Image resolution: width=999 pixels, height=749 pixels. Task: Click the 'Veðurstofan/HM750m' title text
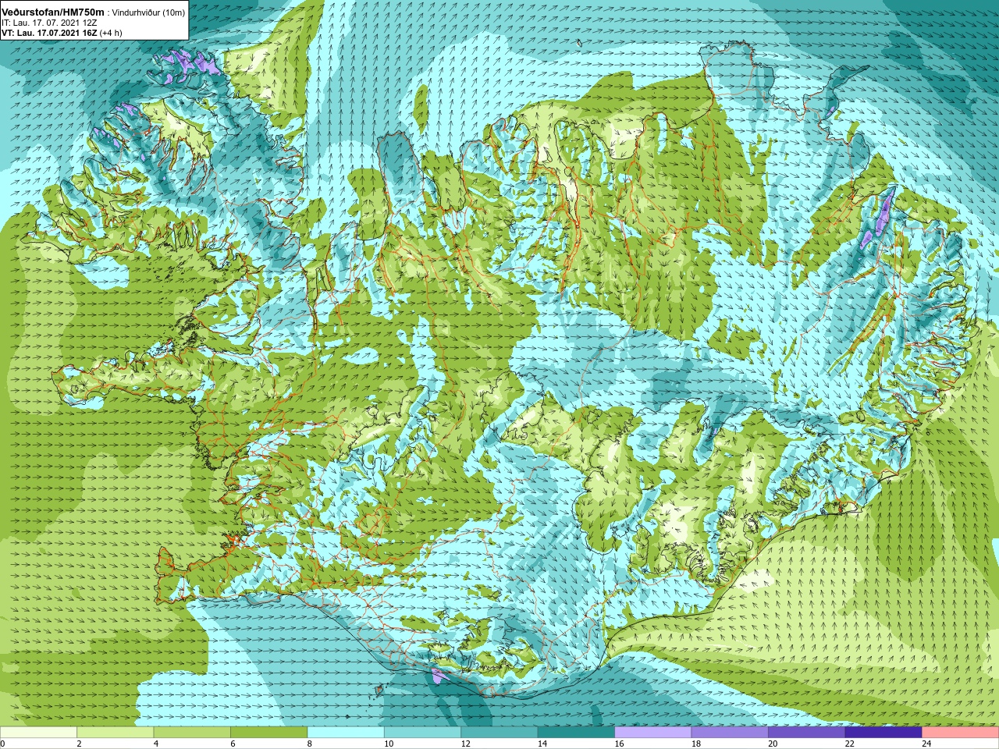click(53, 12)
